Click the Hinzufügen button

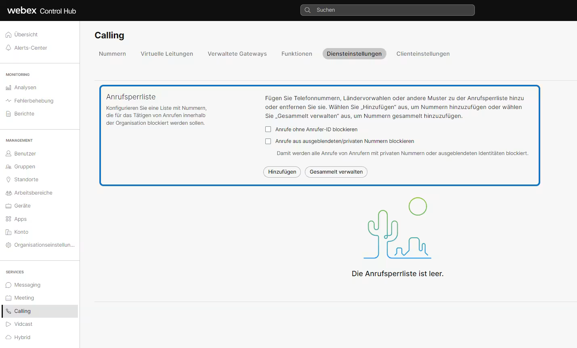point(282,172)
